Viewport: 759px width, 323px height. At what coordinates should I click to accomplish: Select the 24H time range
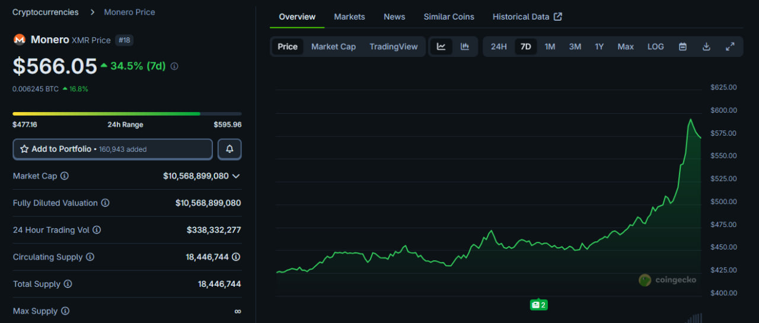coord(499,47)
